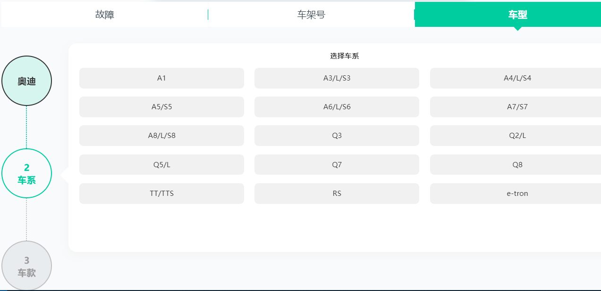Select the Q5/L series
601x291 pixels.
161,164
